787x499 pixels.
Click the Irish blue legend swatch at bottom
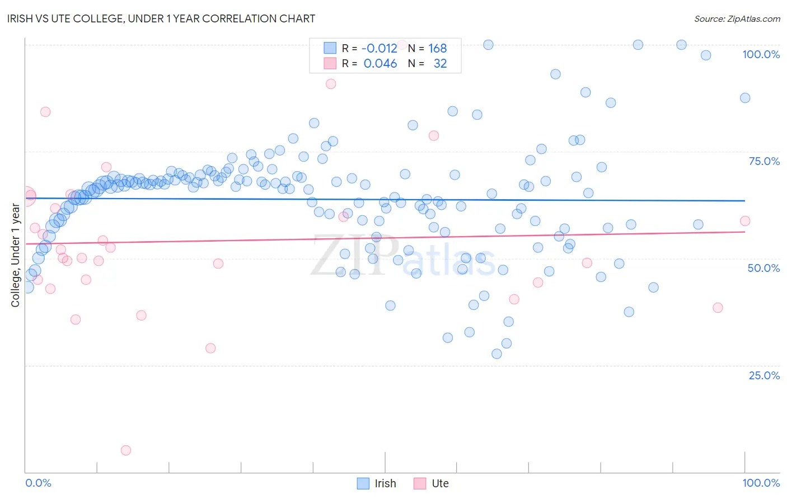click(363, 483)
